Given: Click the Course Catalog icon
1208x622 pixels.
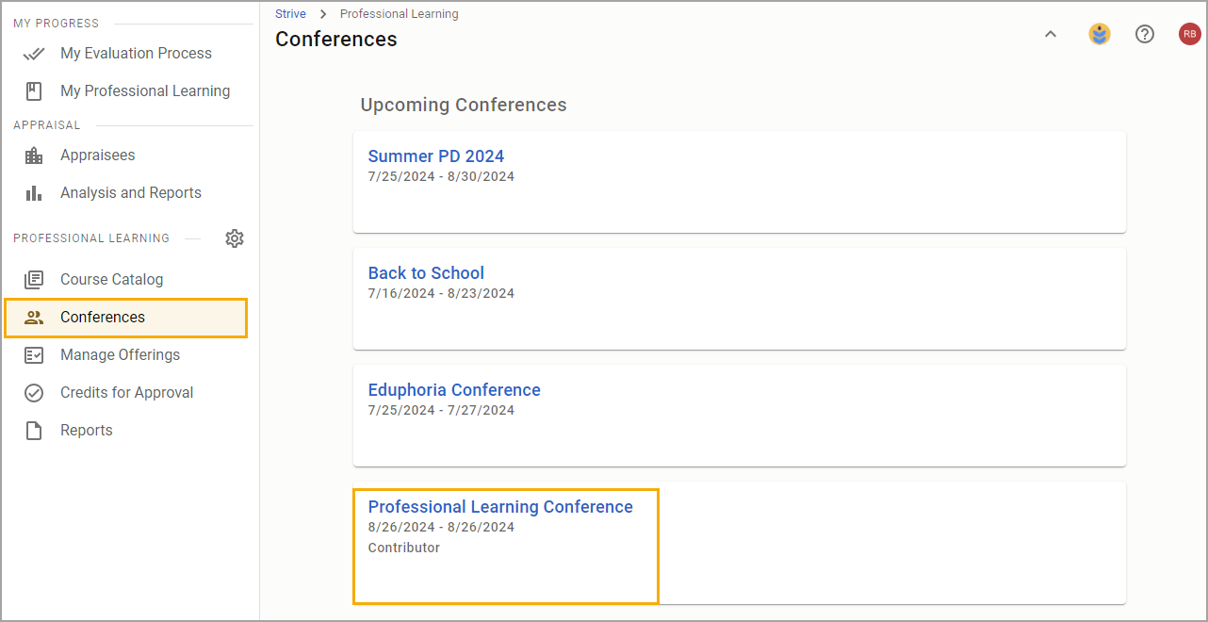Looking at the screenshot, I should [34, 280].
